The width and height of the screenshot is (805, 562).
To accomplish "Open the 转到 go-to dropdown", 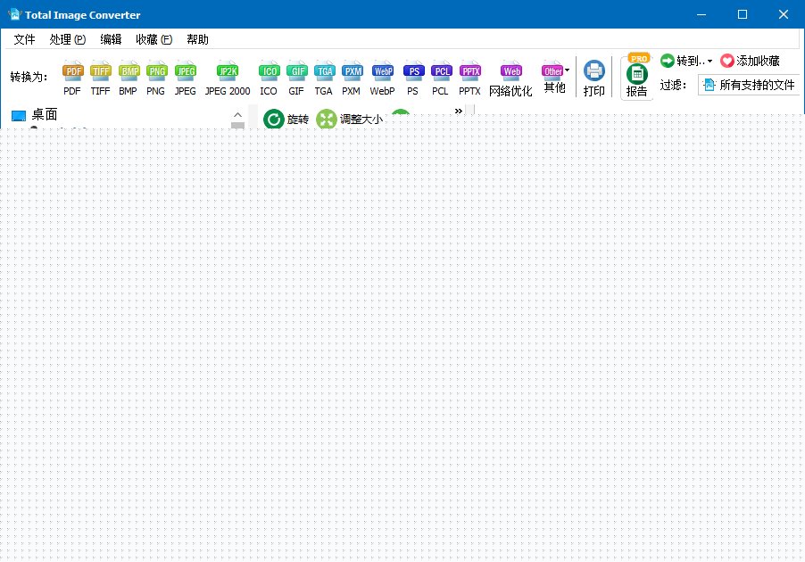I will click(x=686, y=61).
